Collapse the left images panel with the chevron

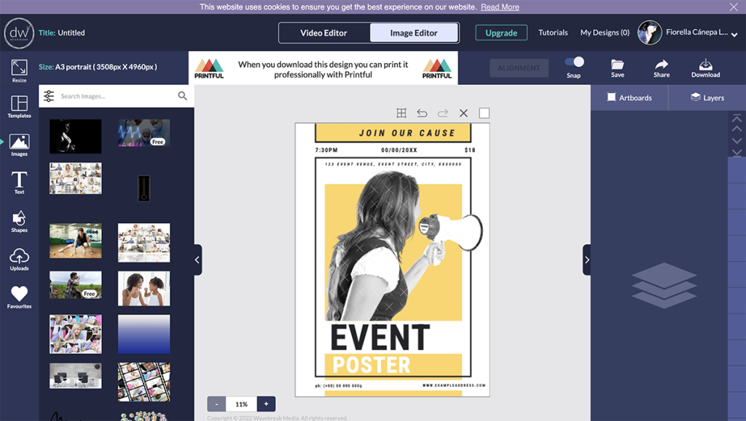click(197, 260)
